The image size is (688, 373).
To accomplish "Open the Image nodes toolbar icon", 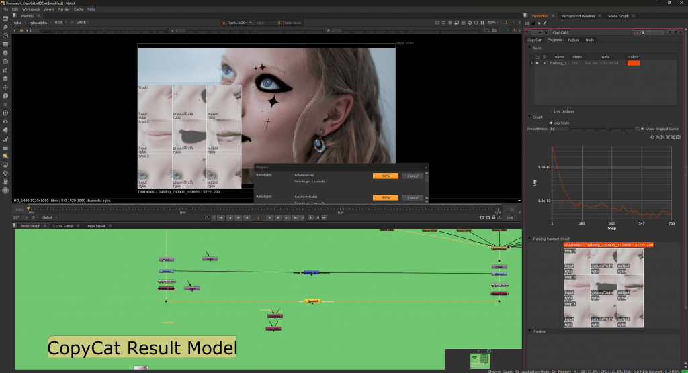I will coord(5,19).
